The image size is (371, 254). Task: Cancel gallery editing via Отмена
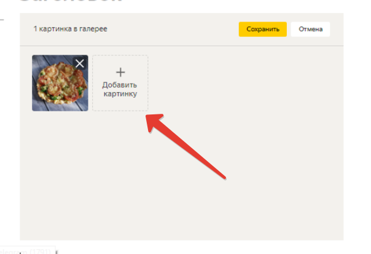(310, 29)
